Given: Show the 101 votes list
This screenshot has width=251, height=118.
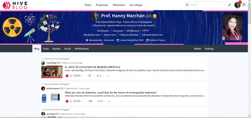Looking at the screenshot, I should [x=89, y=101].
